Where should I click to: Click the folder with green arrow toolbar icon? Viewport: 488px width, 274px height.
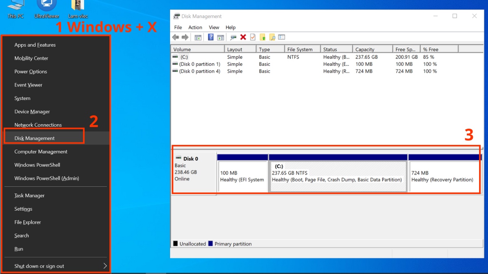pos(263,37)
